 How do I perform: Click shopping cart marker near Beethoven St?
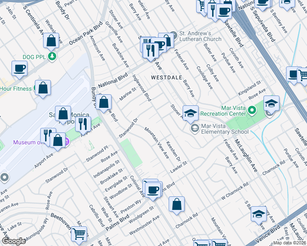click(79, 235)
